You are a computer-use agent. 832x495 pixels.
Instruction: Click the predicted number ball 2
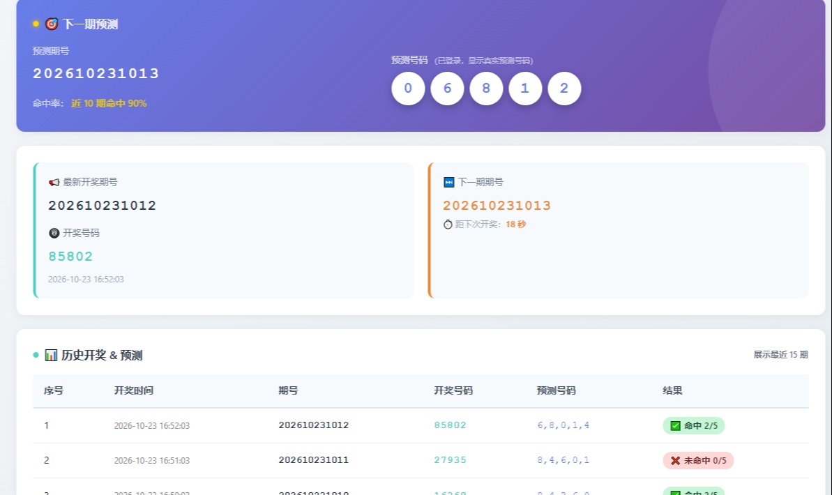pos(564,88)
